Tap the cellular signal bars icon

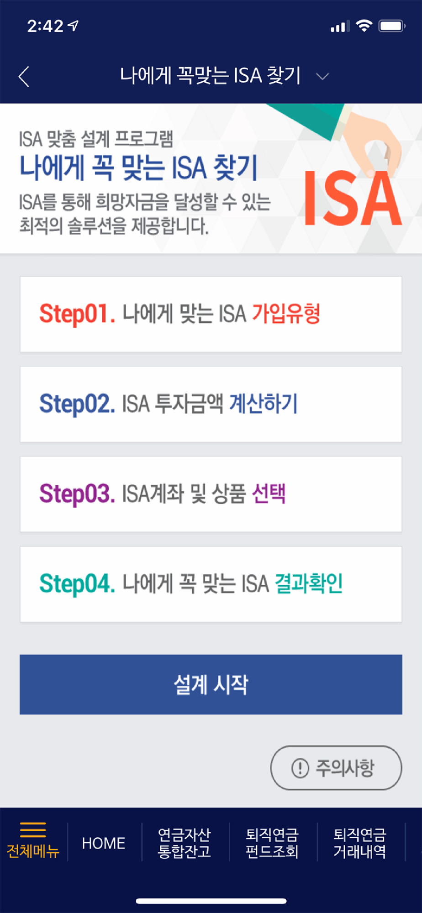(x=339, y=26)
